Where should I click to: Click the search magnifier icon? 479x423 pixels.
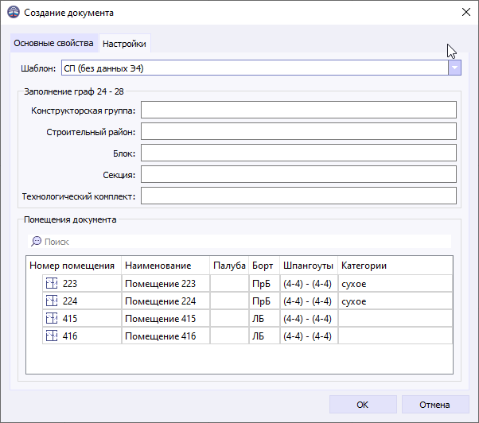(x=36, y=242)
